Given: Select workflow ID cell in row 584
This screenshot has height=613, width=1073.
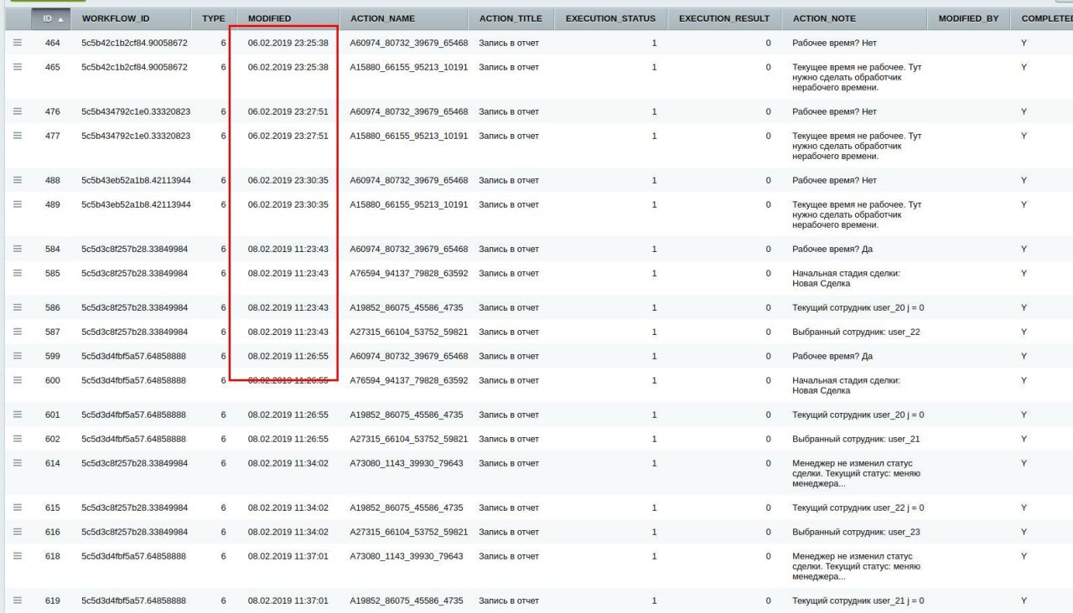Looking at the screenshot, I should 134,249.
